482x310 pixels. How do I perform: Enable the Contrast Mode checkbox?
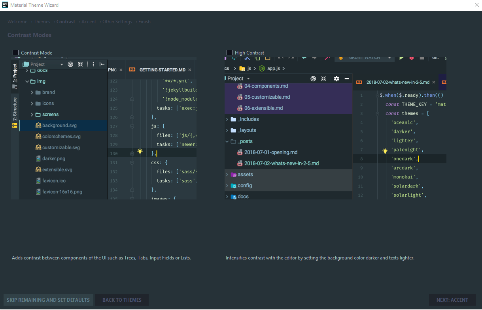tap(16, 53)
